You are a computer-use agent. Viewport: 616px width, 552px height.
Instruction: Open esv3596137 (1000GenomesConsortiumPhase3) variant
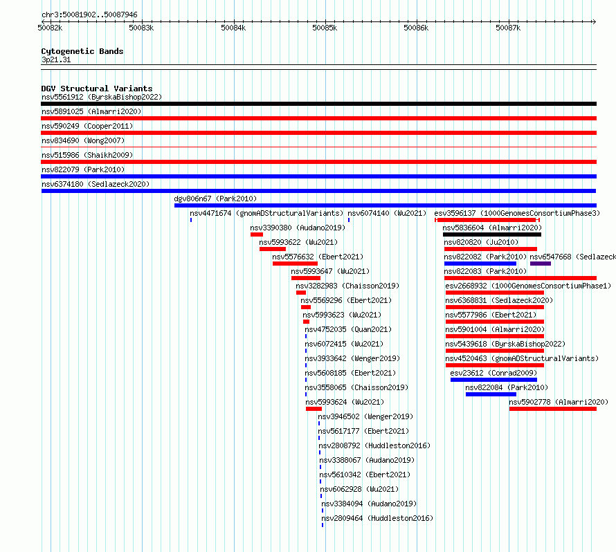click(517, 213)
